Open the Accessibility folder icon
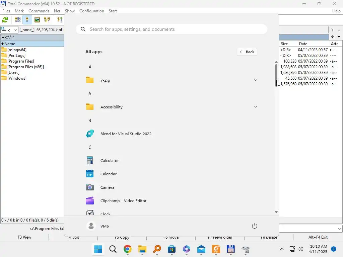This screenshot has width=343, height=257. click(90, 107)
